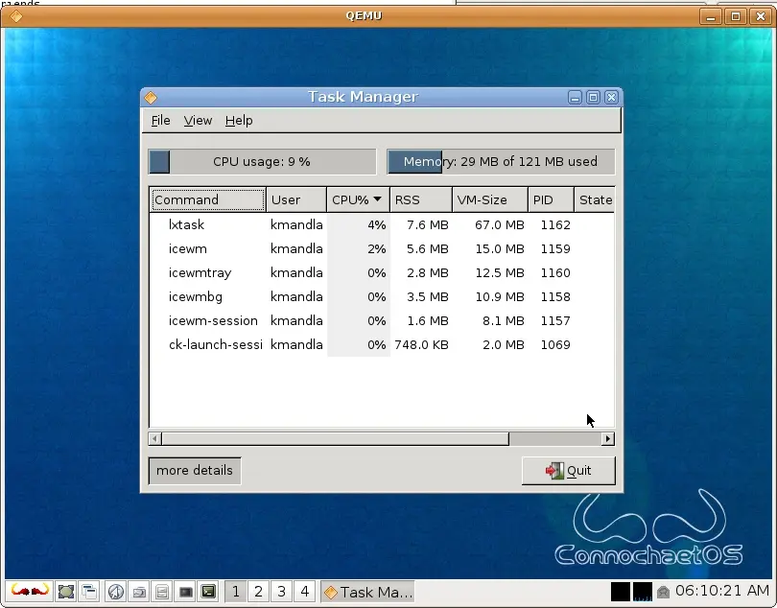Click the scrollbar left arrow
The image size is (777, 608).
[x=154, y=438]
